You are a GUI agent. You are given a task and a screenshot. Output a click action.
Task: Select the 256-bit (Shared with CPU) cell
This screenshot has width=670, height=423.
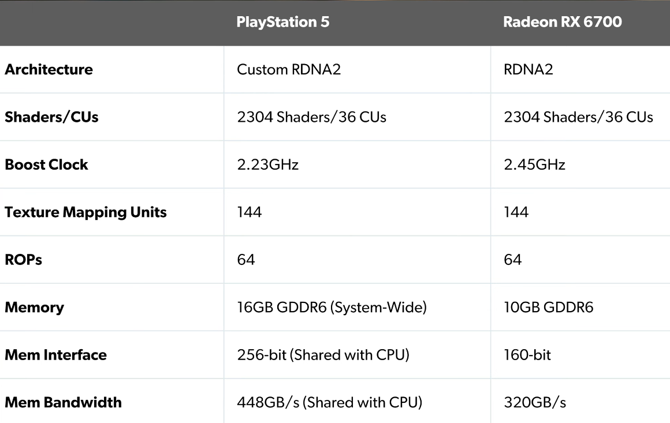click(x=323, y=355)
